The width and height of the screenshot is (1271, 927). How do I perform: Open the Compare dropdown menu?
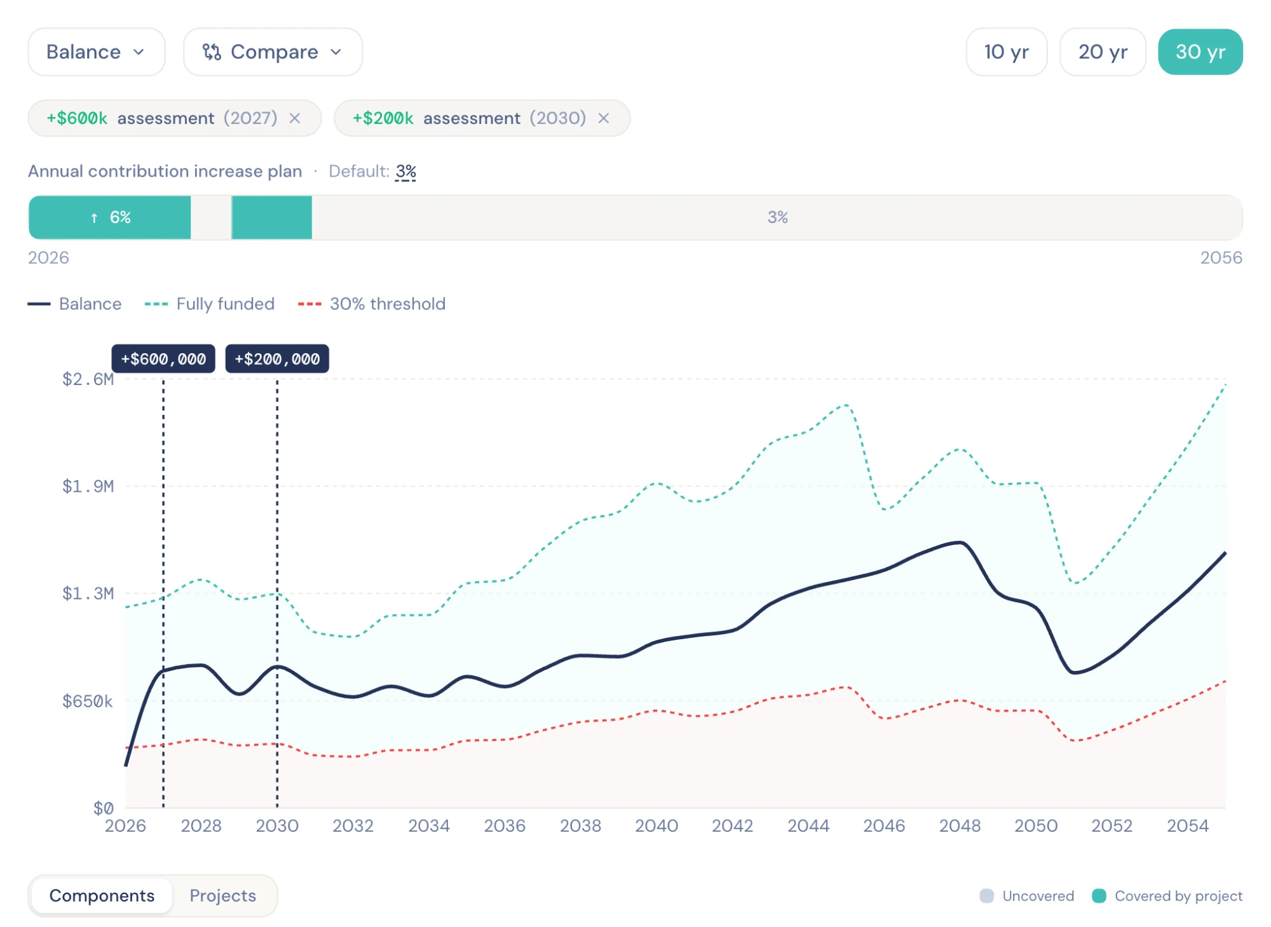[x=273, y=52]
